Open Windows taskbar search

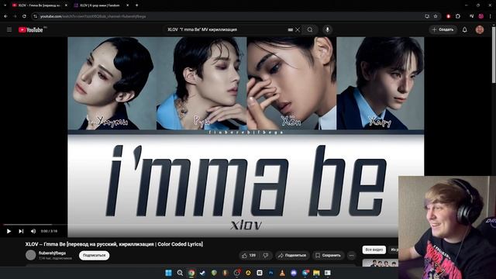pyautogui.click(x=180, y=273)
